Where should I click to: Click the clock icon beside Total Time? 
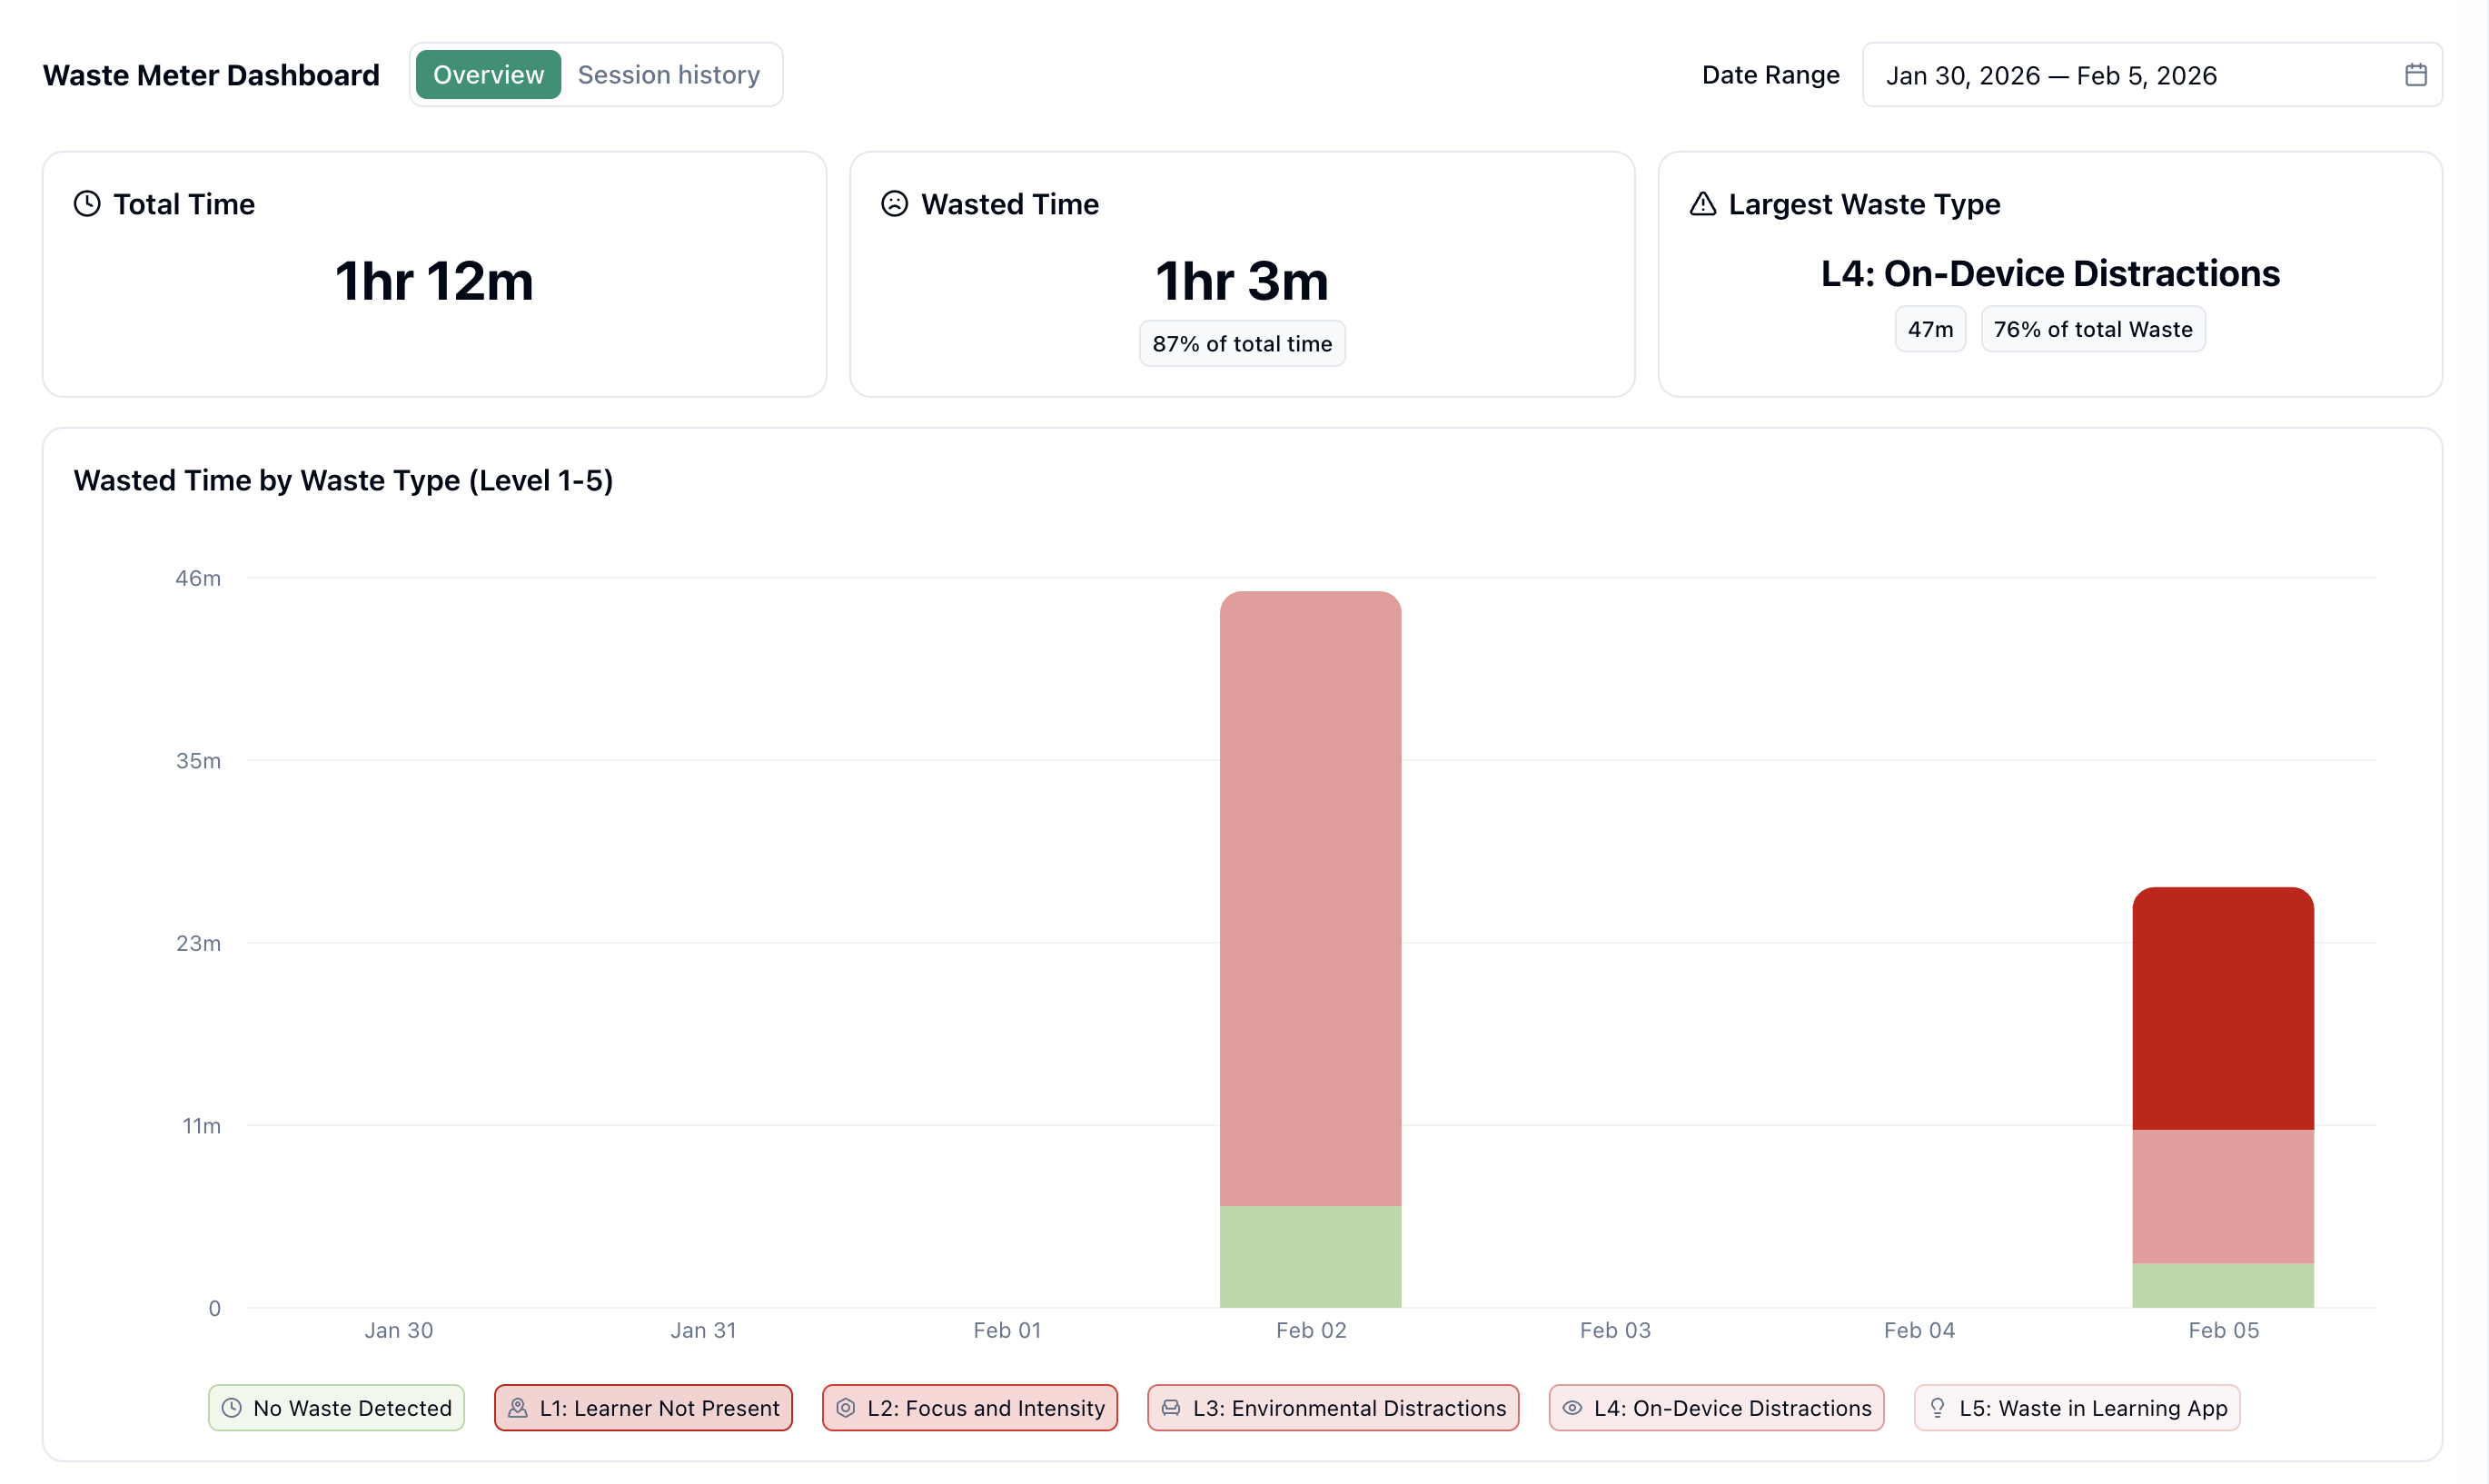tap(86, 203)
